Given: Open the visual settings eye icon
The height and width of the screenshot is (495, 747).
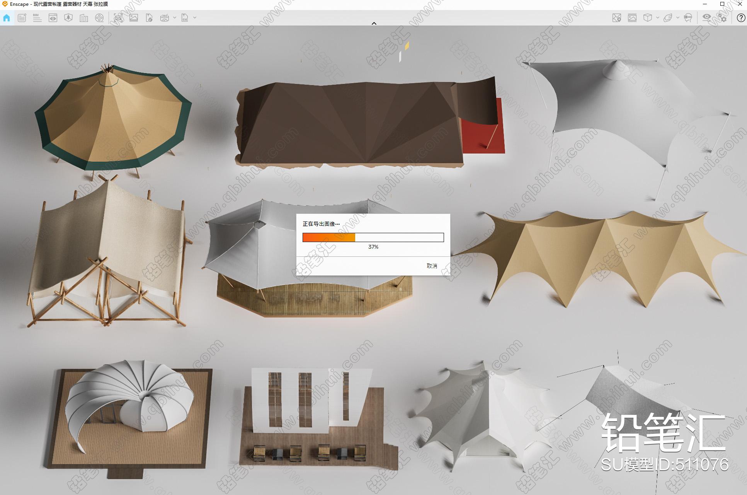Looking at the screenshot, I should [707, 18].
